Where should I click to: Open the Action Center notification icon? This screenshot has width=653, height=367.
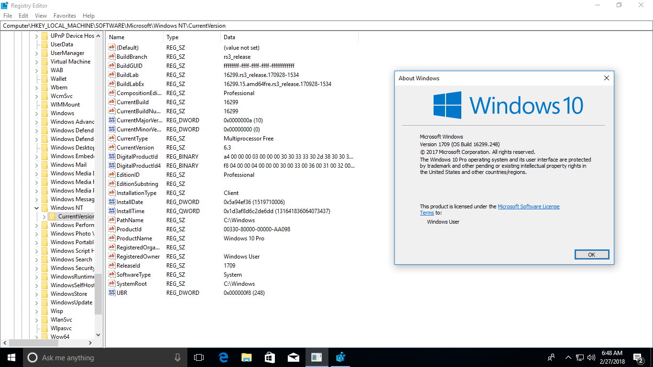pyautogui.click(x=638, y=357)
